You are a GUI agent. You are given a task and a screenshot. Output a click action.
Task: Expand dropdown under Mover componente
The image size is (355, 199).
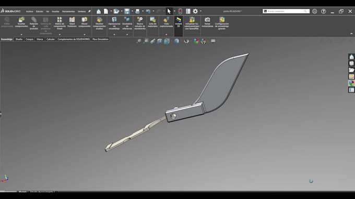pos(85,34)
